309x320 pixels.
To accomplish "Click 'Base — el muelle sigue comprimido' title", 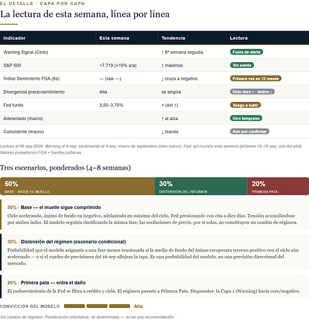I will tap(61, 208).
